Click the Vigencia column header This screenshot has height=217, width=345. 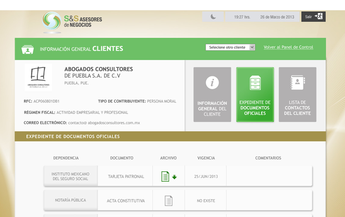pyautogui.click(x=206, y=158)
